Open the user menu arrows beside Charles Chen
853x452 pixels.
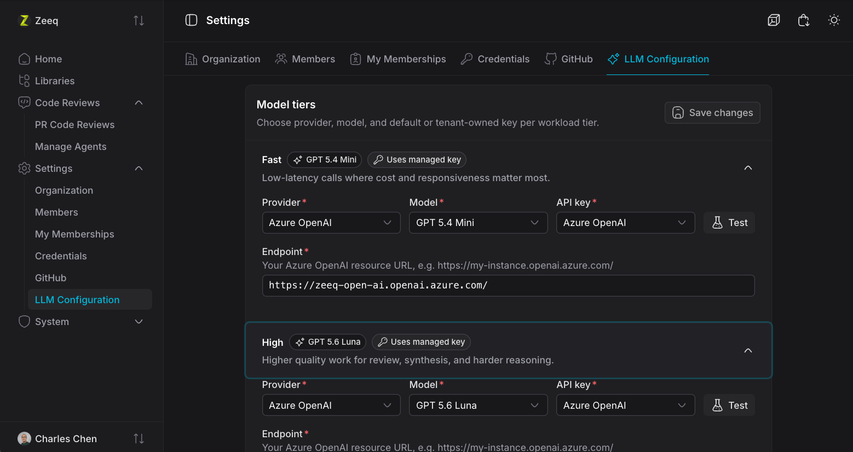[x=139, y=439]
